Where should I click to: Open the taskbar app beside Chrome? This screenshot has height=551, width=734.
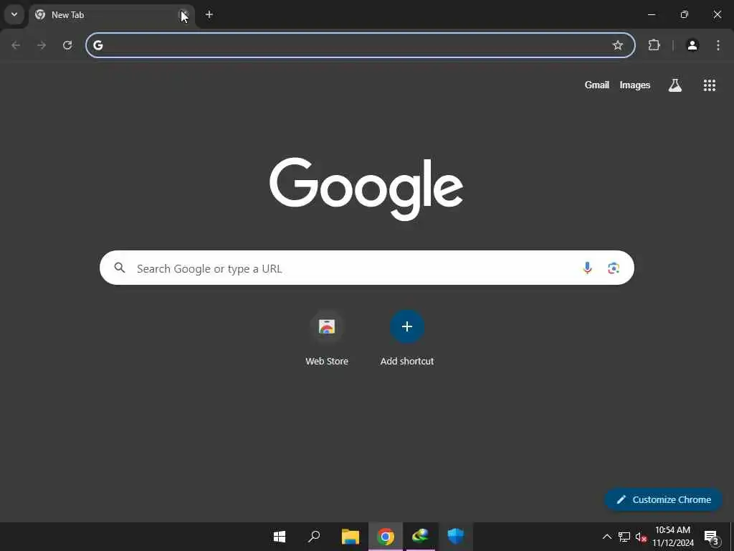[x=420, y=537]
